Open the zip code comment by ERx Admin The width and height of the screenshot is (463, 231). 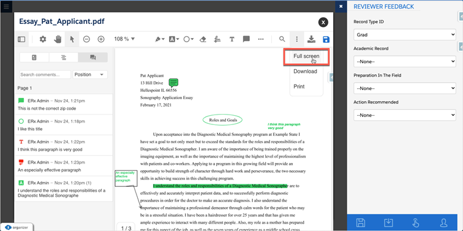coord(64,104)
